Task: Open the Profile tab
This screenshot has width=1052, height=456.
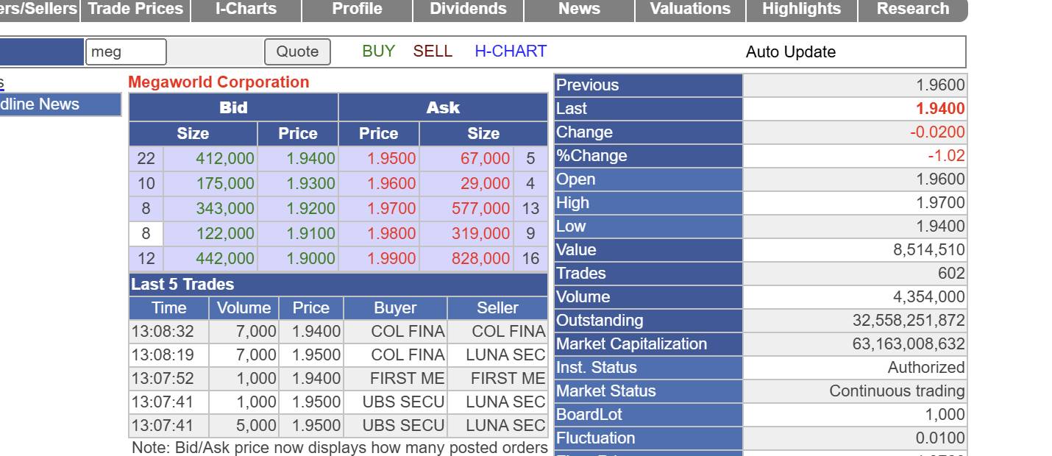Action: [357, 9]
